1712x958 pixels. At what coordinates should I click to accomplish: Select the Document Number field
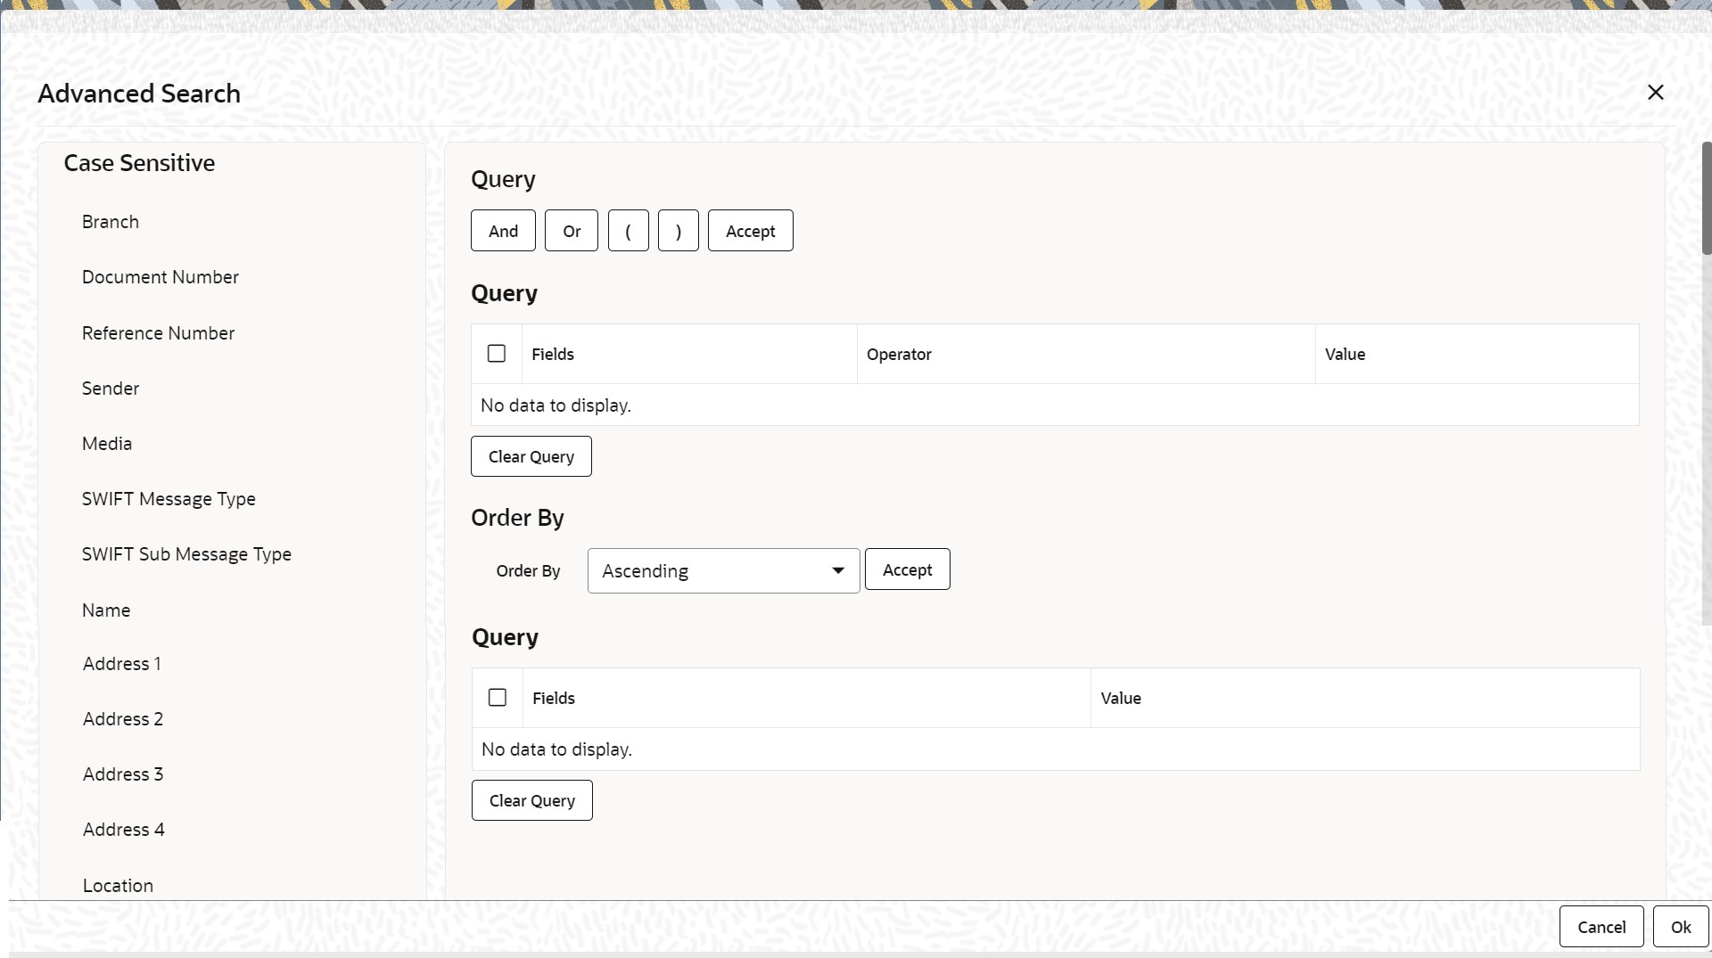(x=160, y=277)
